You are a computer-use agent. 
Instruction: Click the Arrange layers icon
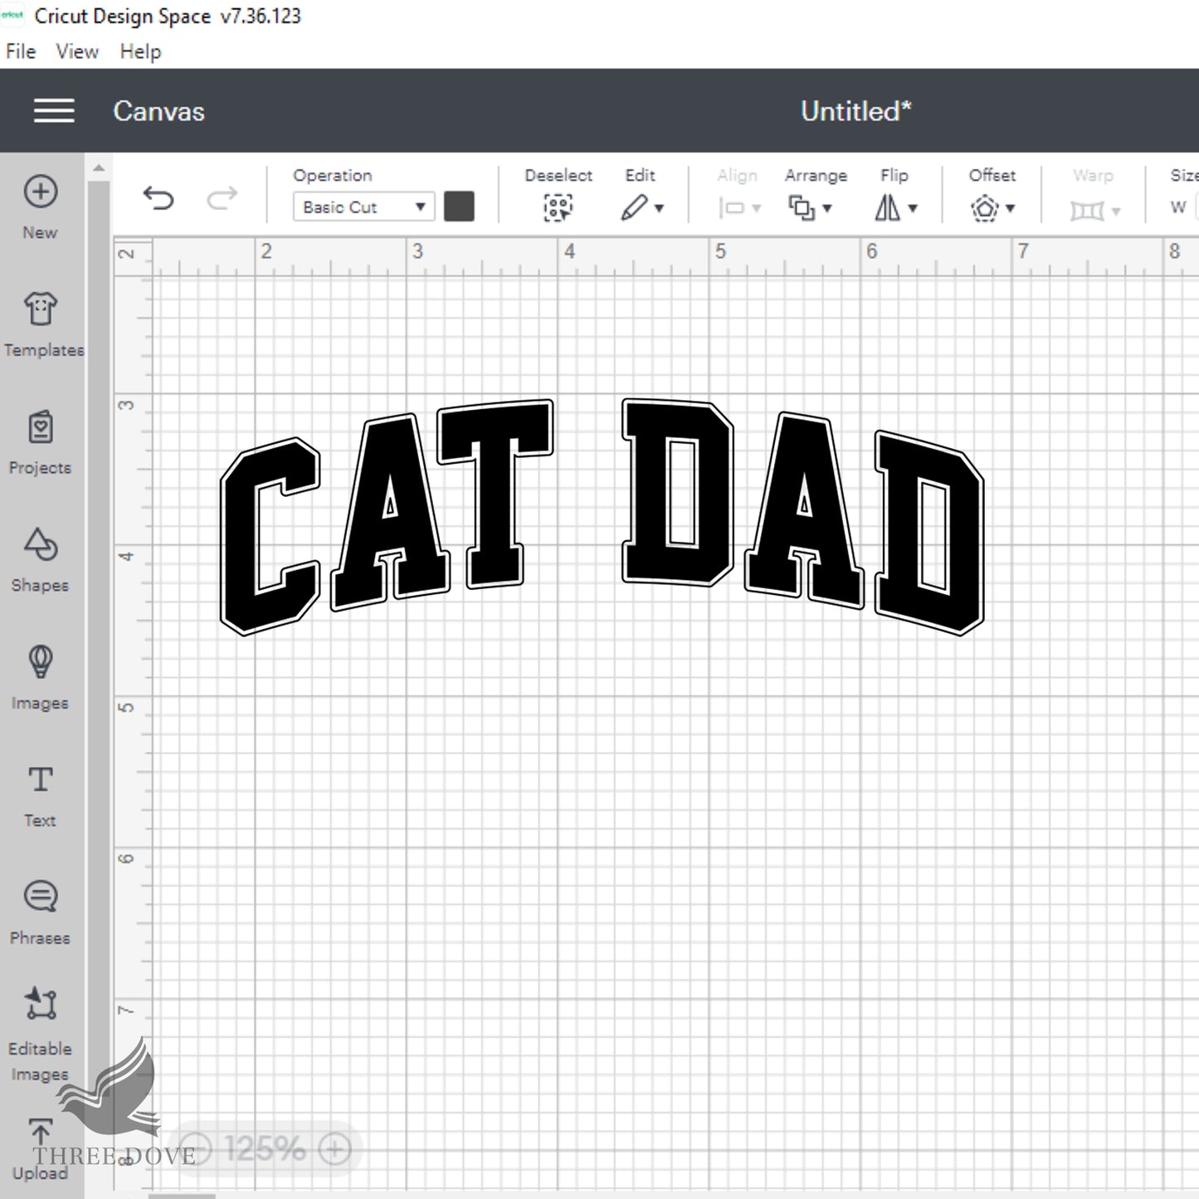(802, 207)
